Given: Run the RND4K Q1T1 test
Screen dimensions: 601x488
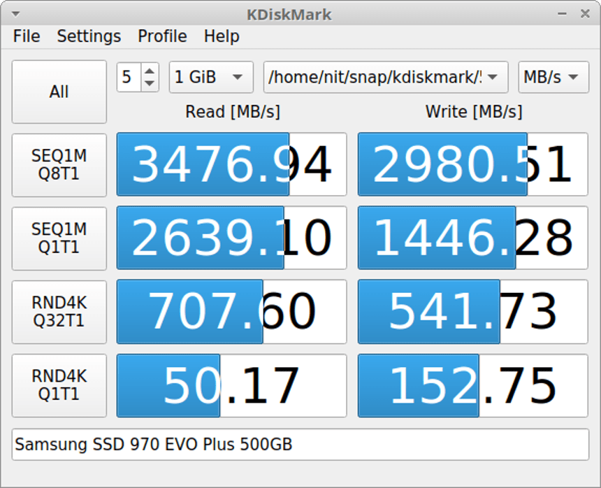Looking at the screenshot, I should point(59,385).
